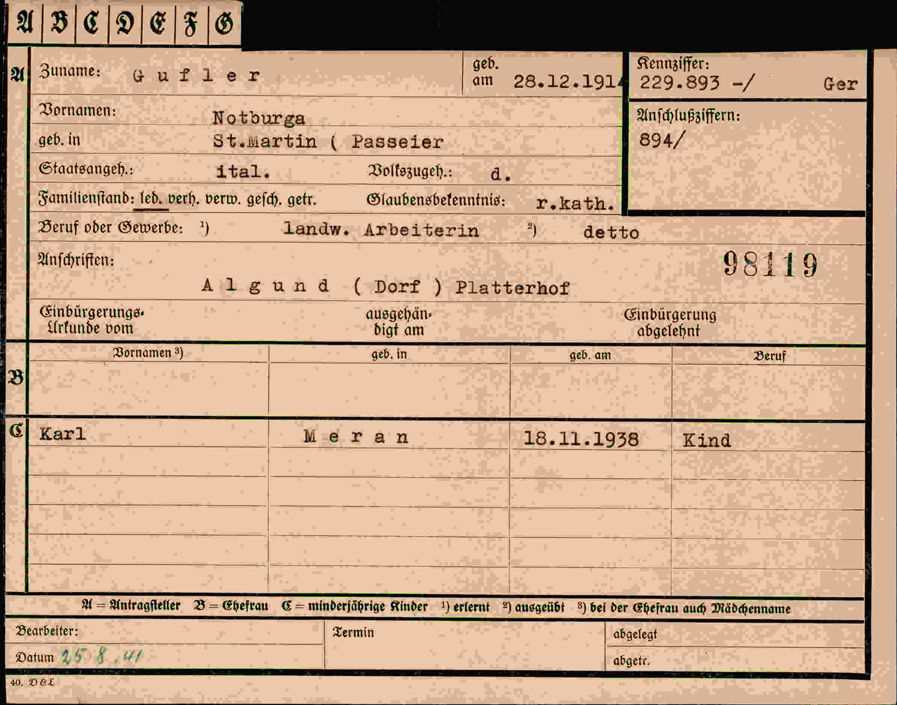Click citizenship value 'ital.'
Viewport: 897px width, 705px height.
click(243, 171)
